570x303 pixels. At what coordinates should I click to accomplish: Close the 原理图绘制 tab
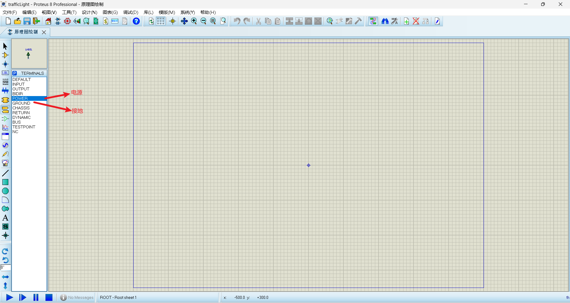point(44,32)
